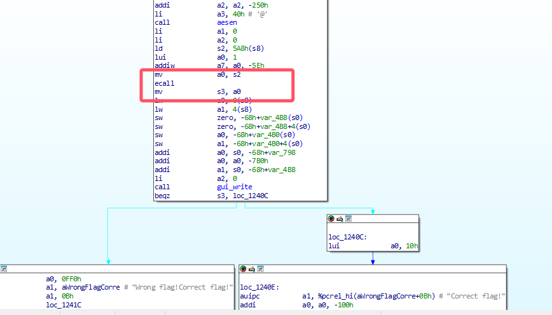Select the ecall instruction line
The height and width of the screenshot is (315, 552).
click(x=165, y=83)
